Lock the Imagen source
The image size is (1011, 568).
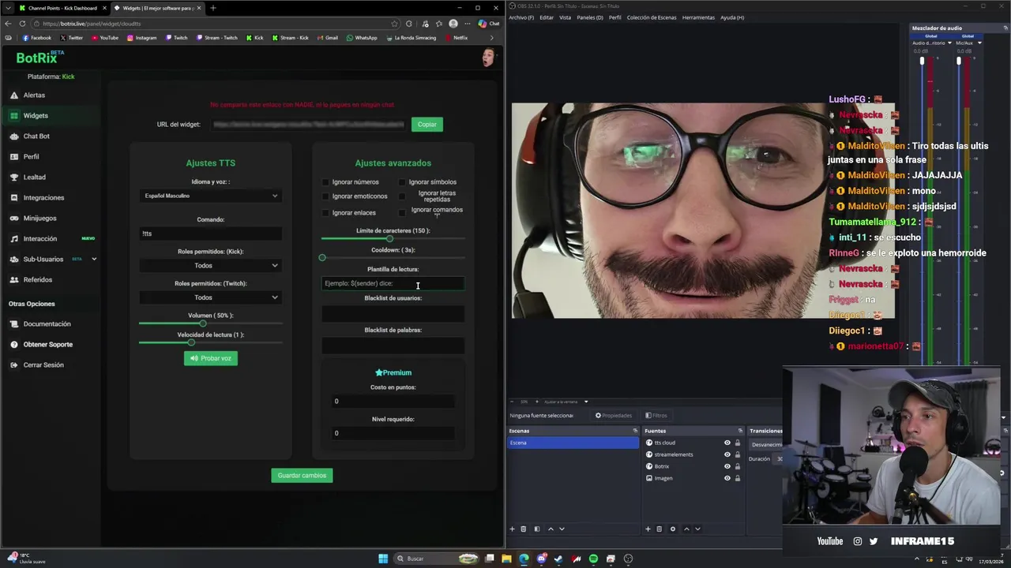tap(738, 478)
